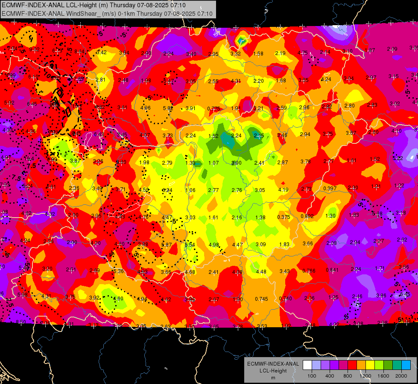Click the WindShear 0-1km title line
Viewport: 418px width, 384px height.
(x=107, y=14)
